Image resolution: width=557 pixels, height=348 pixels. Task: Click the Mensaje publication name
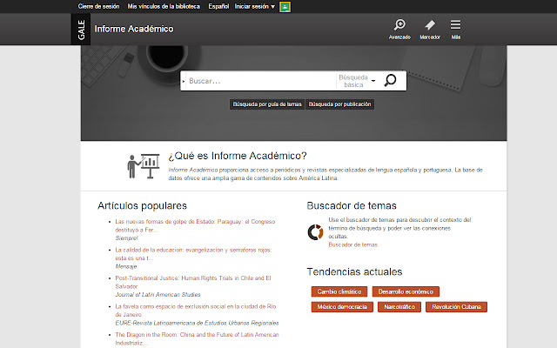tap(125, 266)
